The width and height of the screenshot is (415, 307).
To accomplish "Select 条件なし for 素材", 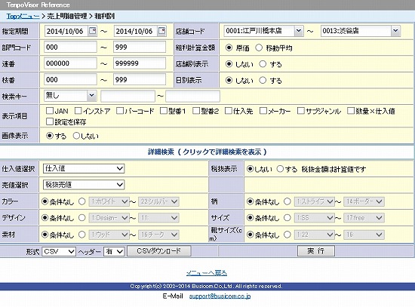I will pos(45,235).
